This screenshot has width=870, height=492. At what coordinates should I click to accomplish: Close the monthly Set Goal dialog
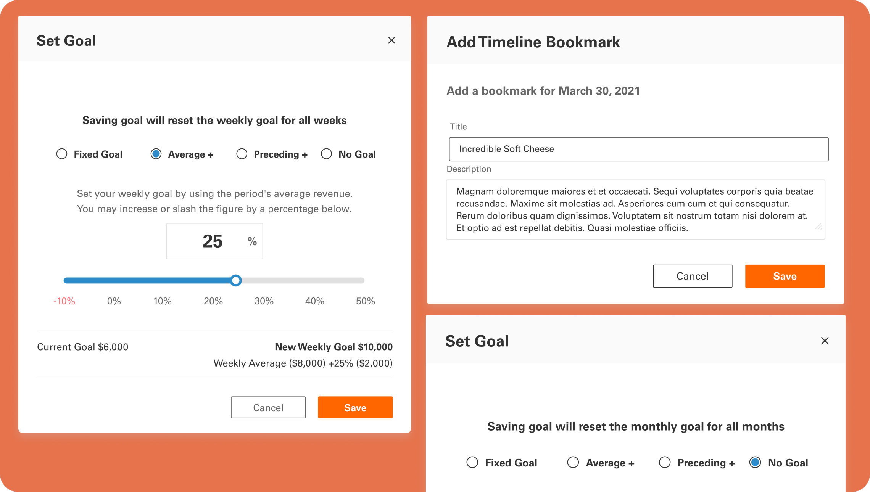[825, 341]
